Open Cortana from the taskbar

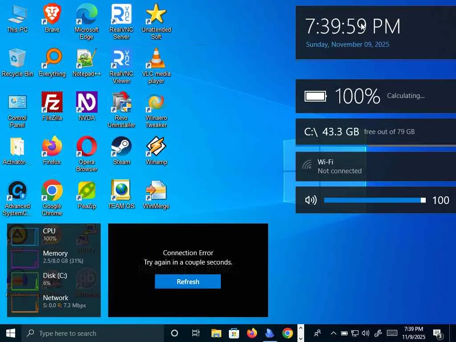(175, 333)
